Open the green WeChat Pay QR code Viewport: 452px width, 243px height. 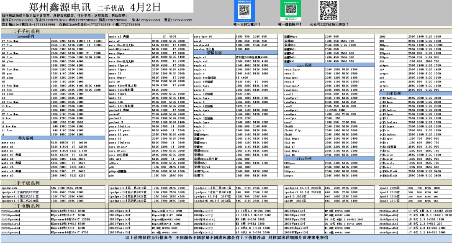[290, 10]
